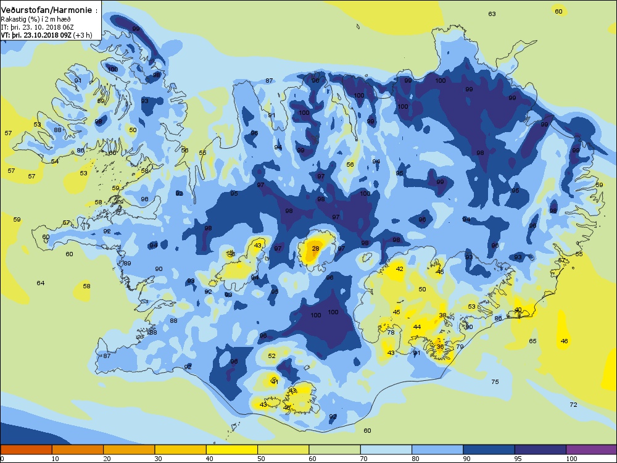This screenshot has height=463, width=617.
Task: Pick the purple legend swatch above 100
Action: 592,449
